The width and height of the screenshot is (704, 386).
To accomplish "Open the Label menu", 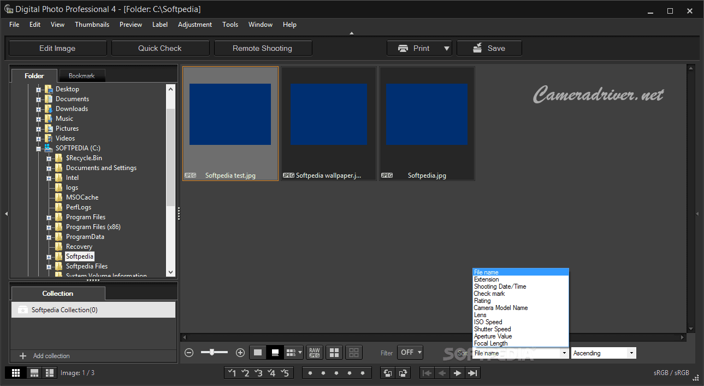I will tap(160, 25).
